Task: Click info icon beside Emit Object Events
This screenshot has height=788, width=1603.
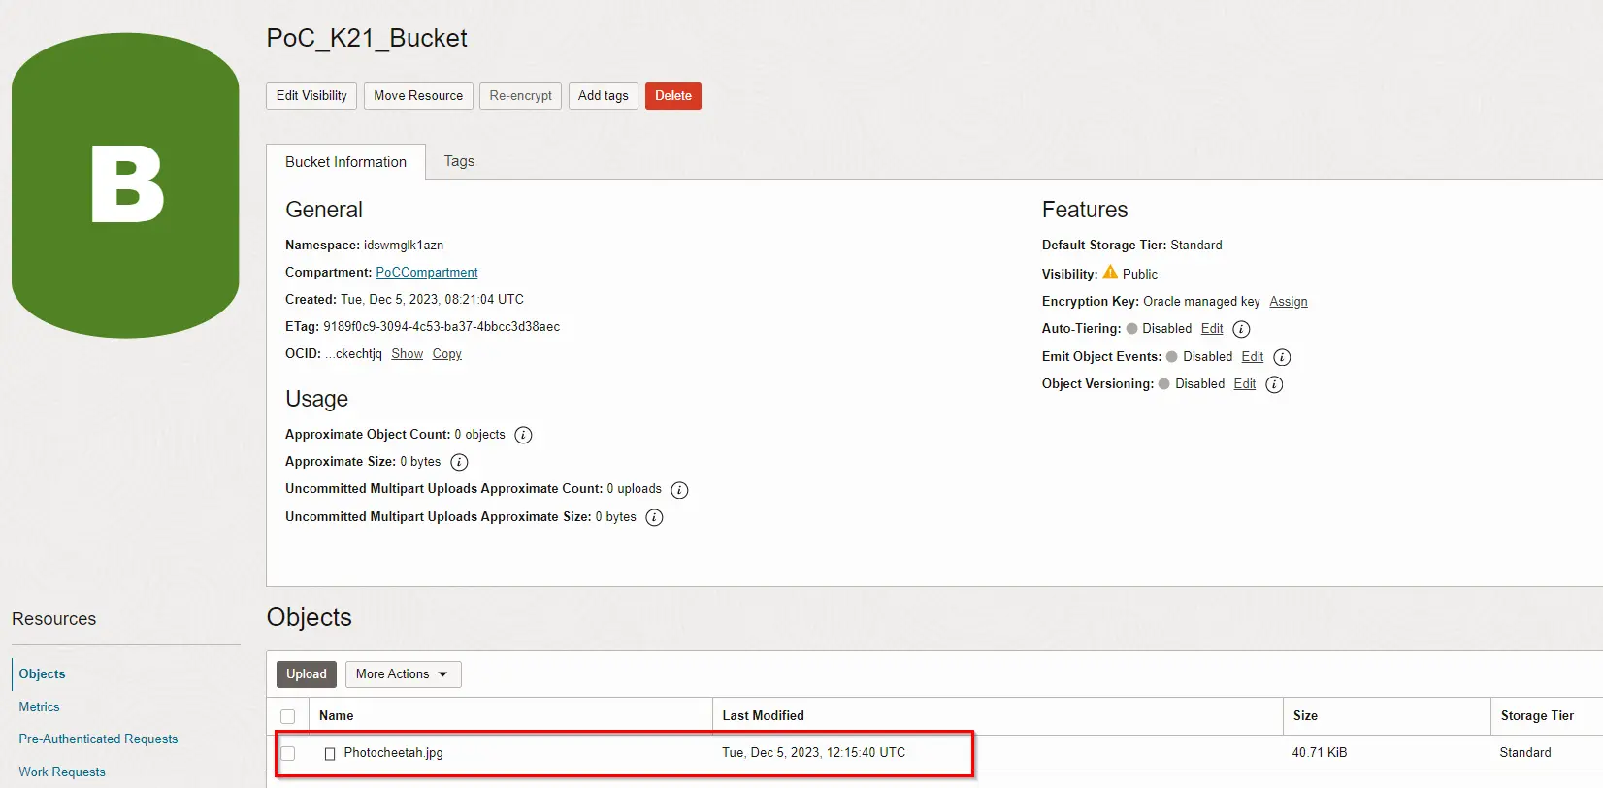Action: pos(1282,357)
